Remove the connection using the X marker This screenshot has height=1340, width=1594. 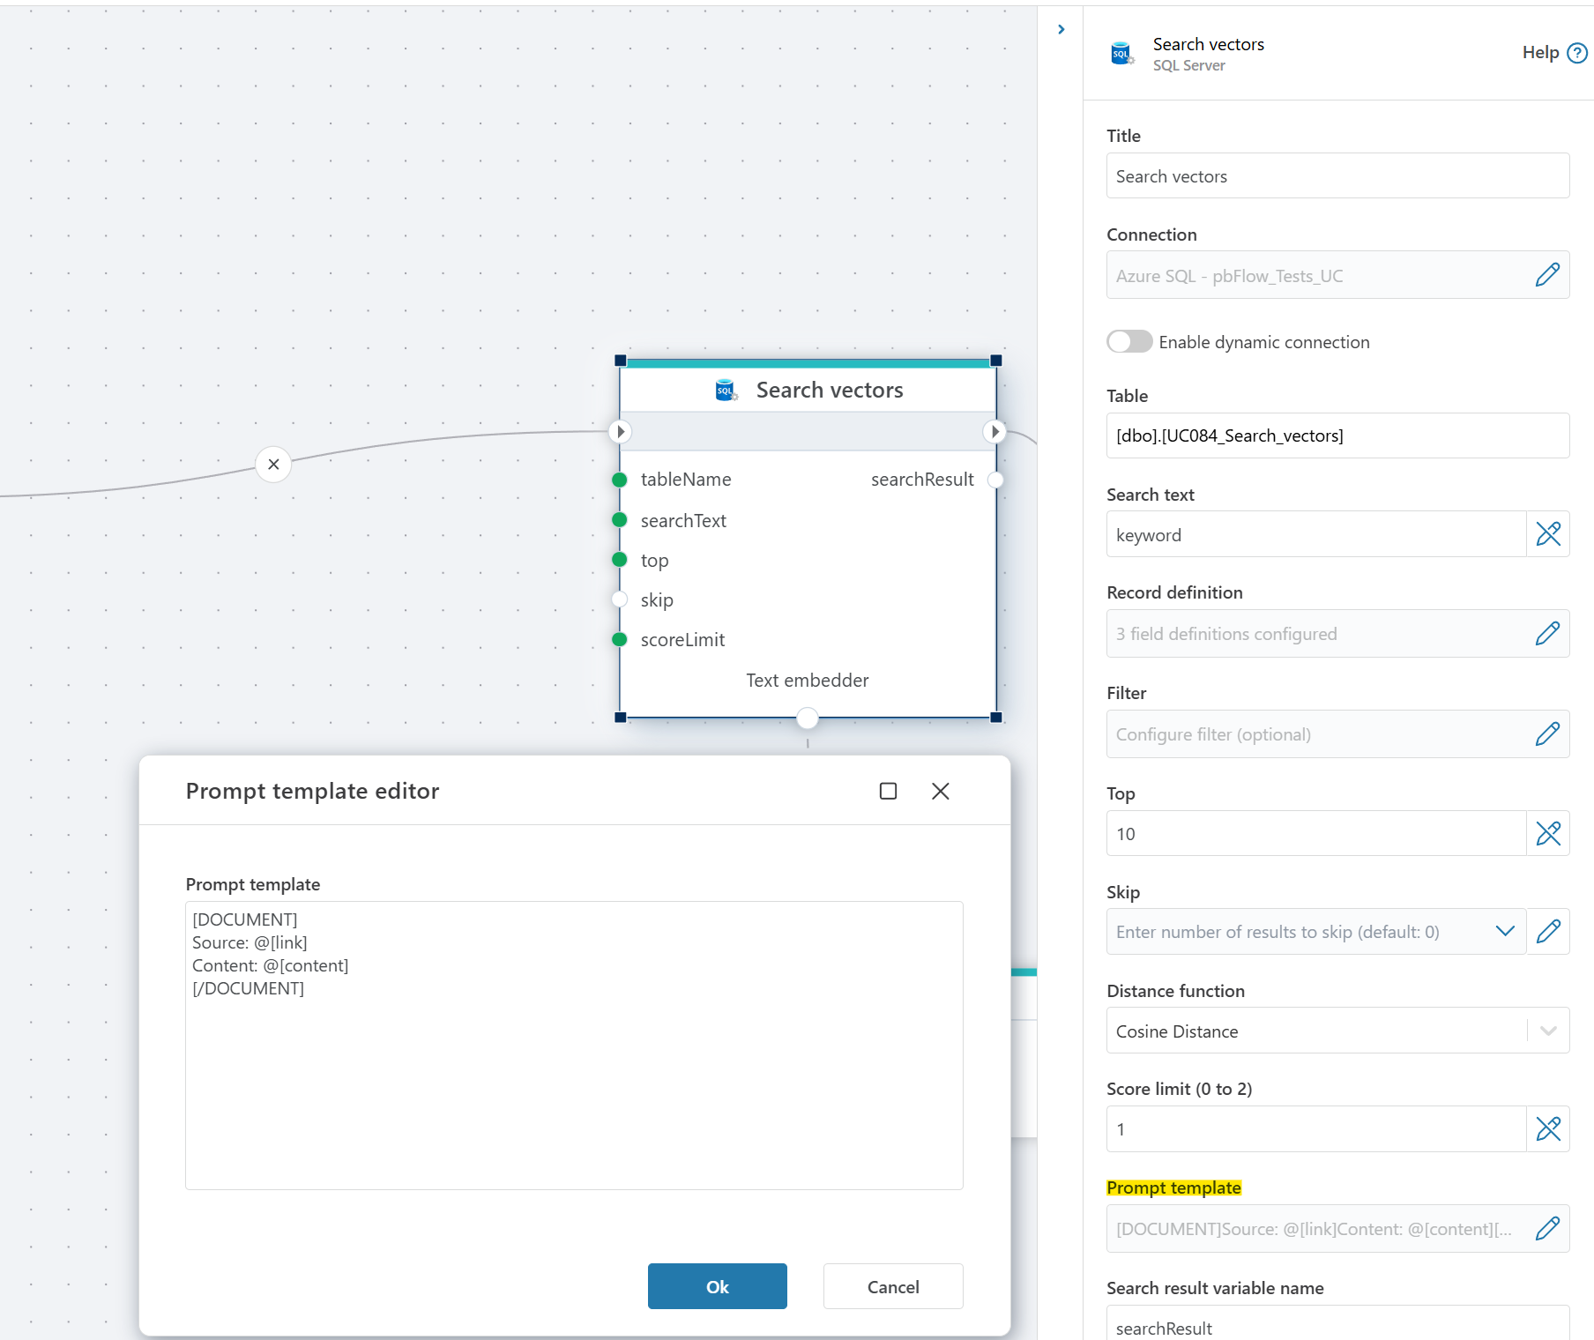click(273, 465)
